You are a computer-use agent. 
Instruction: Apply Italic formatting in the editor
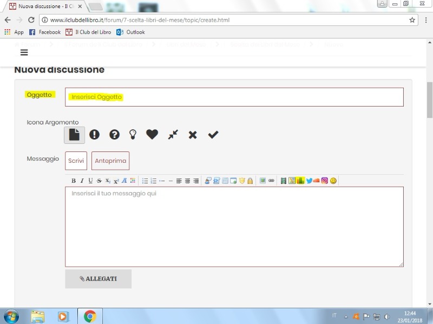point(82,181)
